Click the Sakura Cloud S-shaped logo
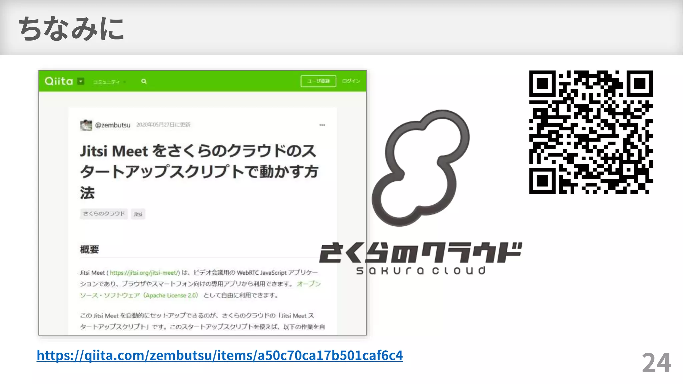 (x=421, y=168)
